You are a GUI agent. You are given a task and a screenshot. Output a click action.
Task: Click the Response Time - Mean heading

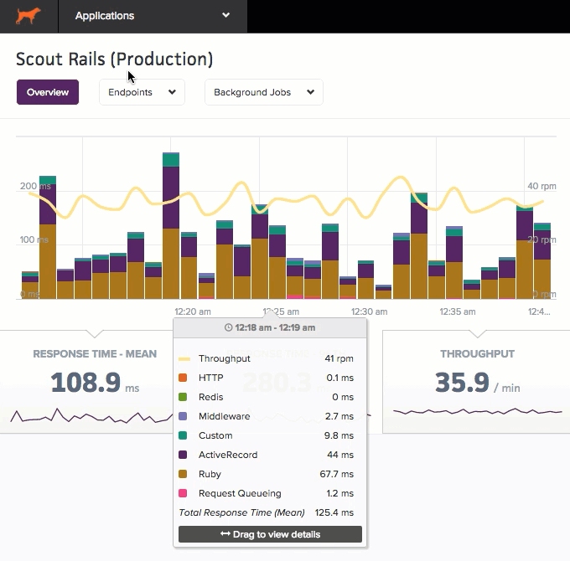[x=95, y=354]
